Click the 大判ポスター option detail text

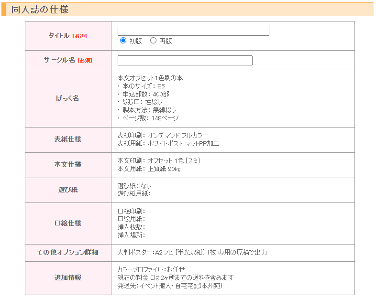click(192, 252)
